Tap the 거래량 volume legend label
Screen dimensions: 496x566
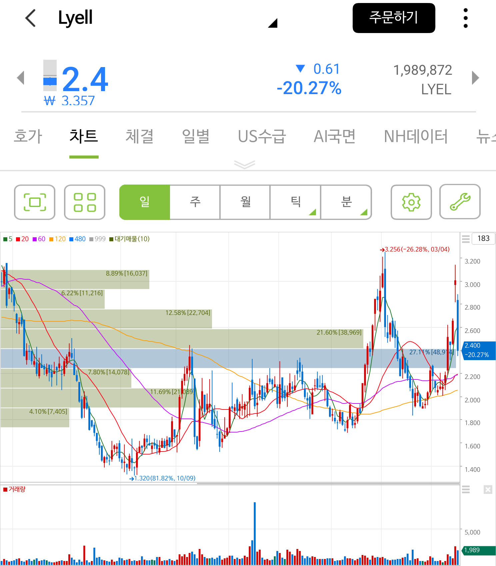click(14, 489)
